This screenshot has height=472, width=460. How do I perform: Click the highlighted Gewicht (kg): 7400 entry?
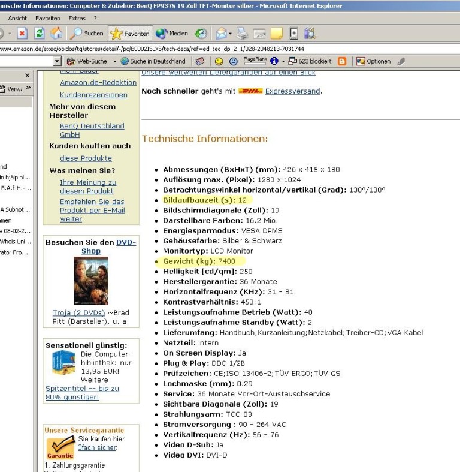tap(199, 261)
